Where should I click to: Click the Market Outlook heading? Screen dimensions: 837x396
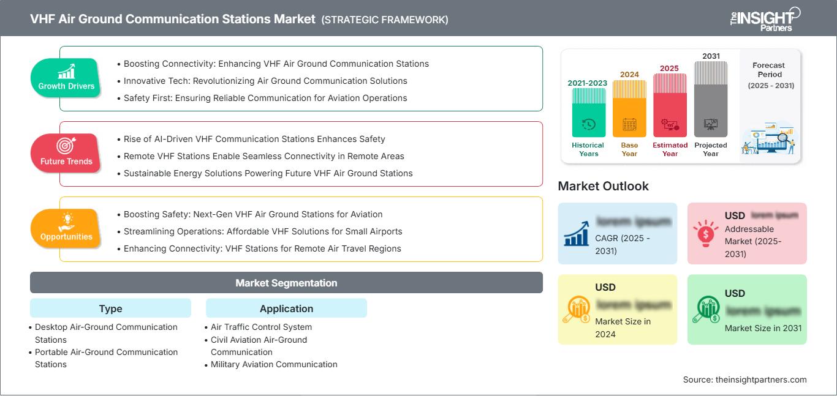[603, 186]
